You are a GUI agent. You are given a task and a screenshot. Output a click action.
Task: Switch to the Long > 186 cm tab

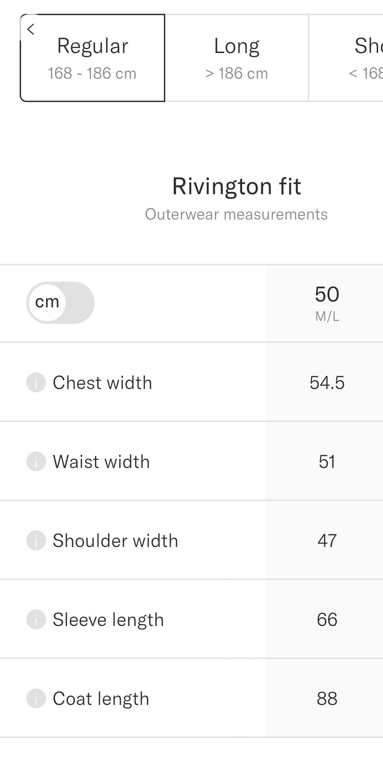[237, 58]
